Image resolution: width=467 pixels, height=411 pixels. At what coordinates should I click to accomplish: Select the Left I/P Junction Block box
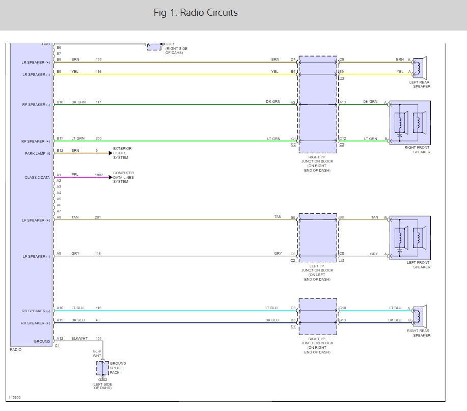pyautogui.click(x=318, y=236)
